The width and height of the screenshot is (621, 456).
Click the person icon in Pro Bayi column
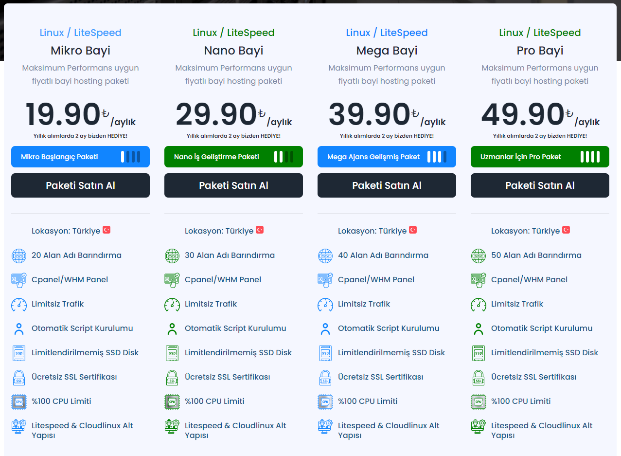click(x=479, y=329)
